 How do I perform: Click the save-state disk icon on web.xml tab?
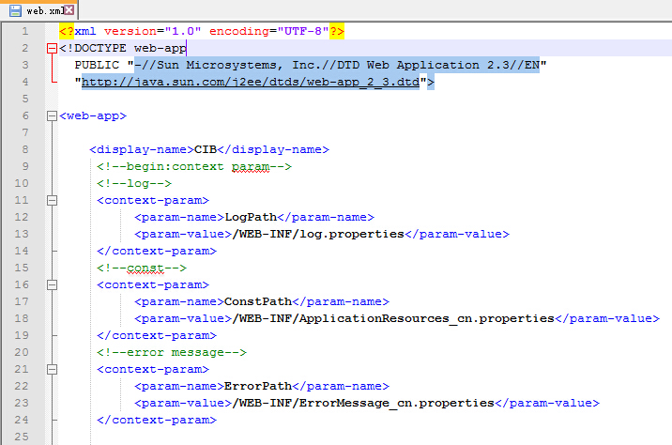point(15,10)
